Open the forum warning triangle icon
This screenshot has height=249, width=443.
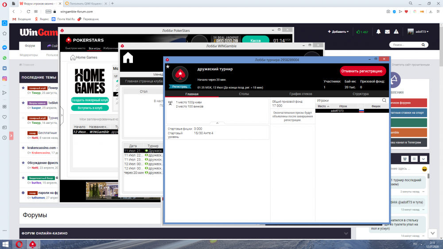tap(396, 32)
